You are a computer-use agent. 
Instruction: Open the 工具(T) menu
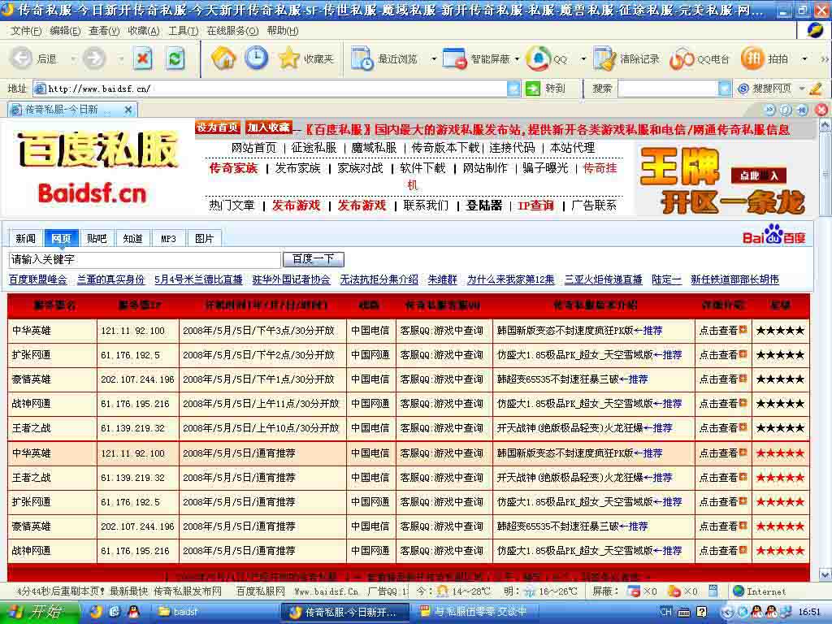[182, 31]
